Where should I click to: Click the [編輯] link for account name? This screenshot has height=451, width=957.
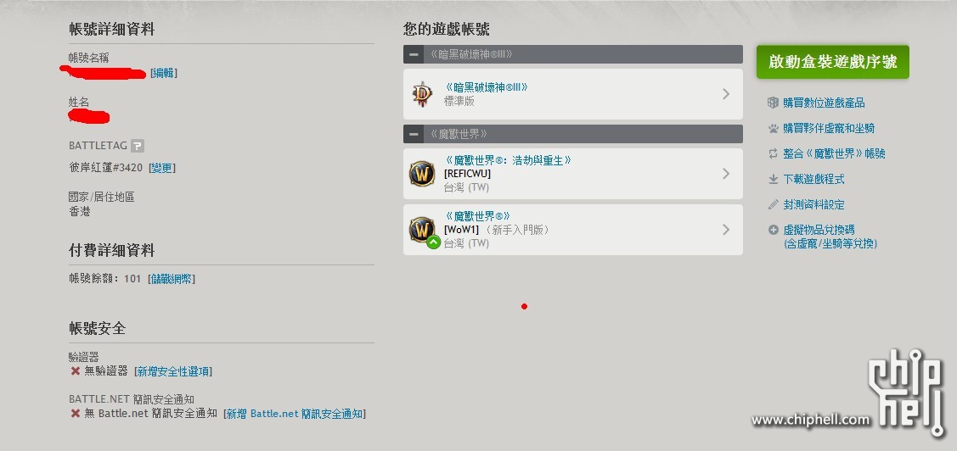tap(164, 73)
